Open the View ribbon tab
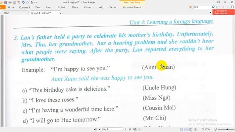This screenshot has width=235, height=132. pyautogui.click(x=38, y=7)
